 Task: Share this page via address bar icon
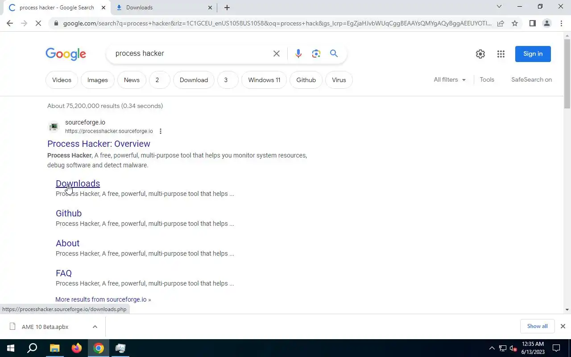click(501, 23)
